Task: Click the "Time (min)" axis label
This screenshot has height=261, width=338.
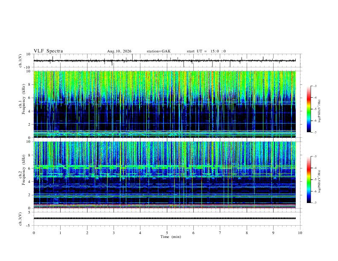Action: coord(171,237)
